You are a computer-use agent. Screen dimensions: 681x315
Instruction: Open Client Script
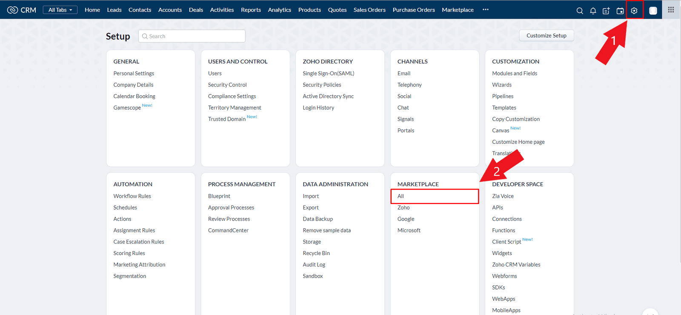pos(506,242)
